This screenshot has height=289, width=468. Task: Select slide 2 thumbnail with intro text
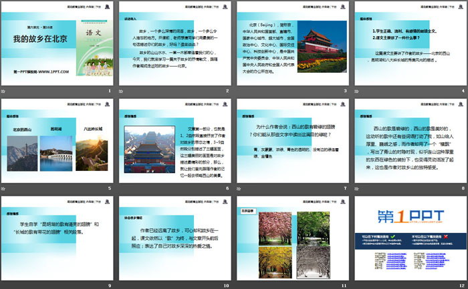pyautogui.click(x=175, y=43)
